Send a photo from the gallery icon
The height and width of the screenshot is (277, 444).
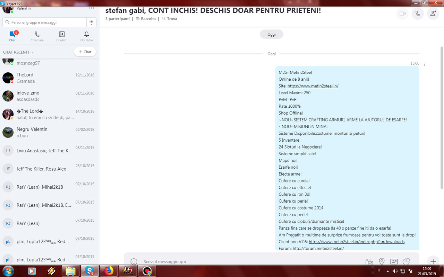[369, 262]
